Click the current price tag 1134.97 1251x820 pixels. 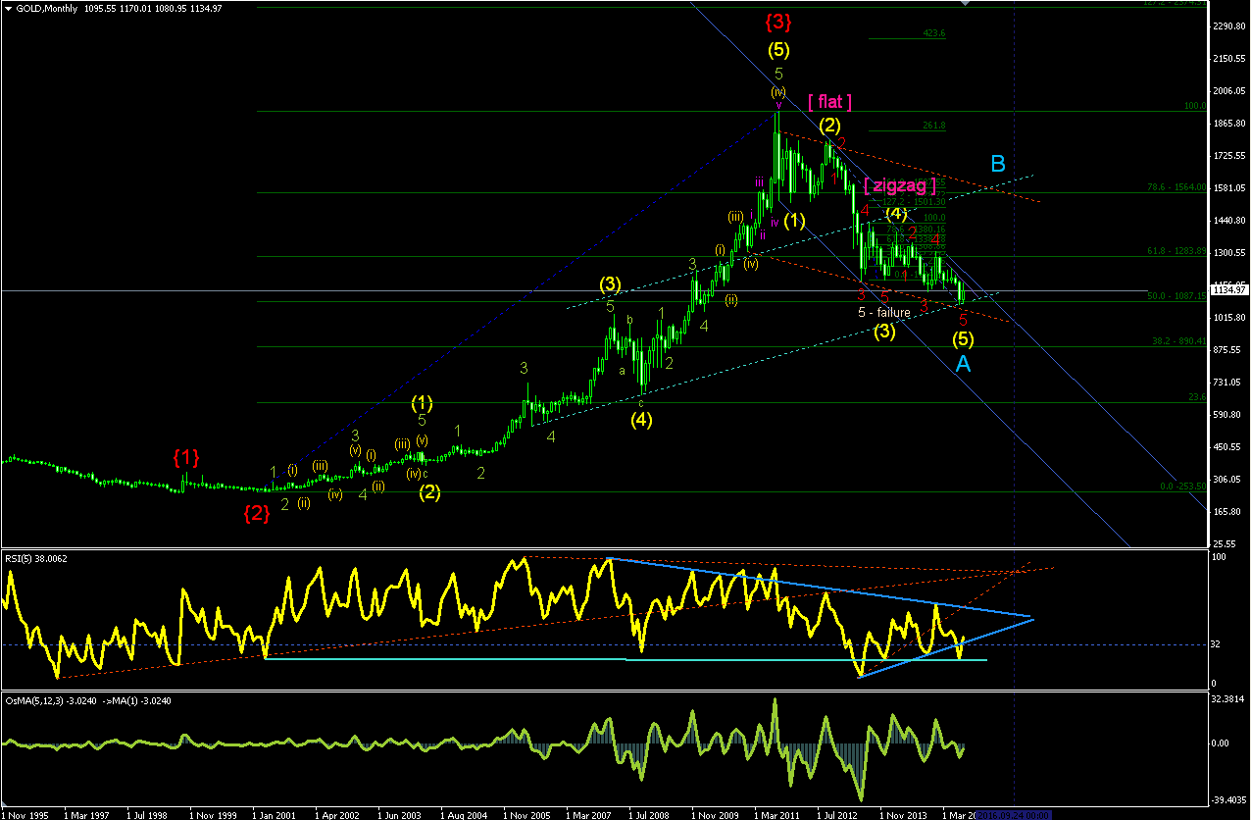(1227, 289)
